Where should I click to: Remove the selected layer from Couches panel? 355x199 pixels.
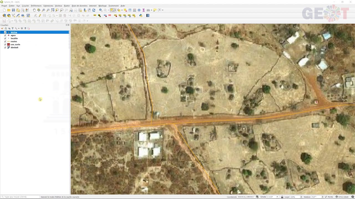pos(28,28)
